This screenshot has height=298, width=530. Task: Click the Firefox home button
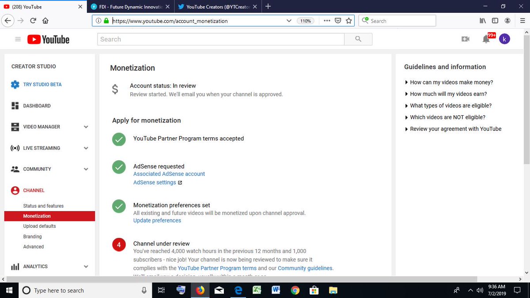(x=45, y=21)
